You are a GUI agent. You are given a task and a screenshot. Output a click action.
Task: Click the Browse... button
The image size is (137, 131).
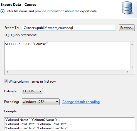click(x=127, y=28)
